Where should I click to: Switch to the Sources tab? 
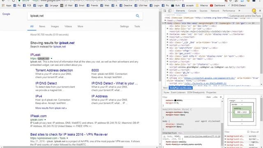(203, 11)
